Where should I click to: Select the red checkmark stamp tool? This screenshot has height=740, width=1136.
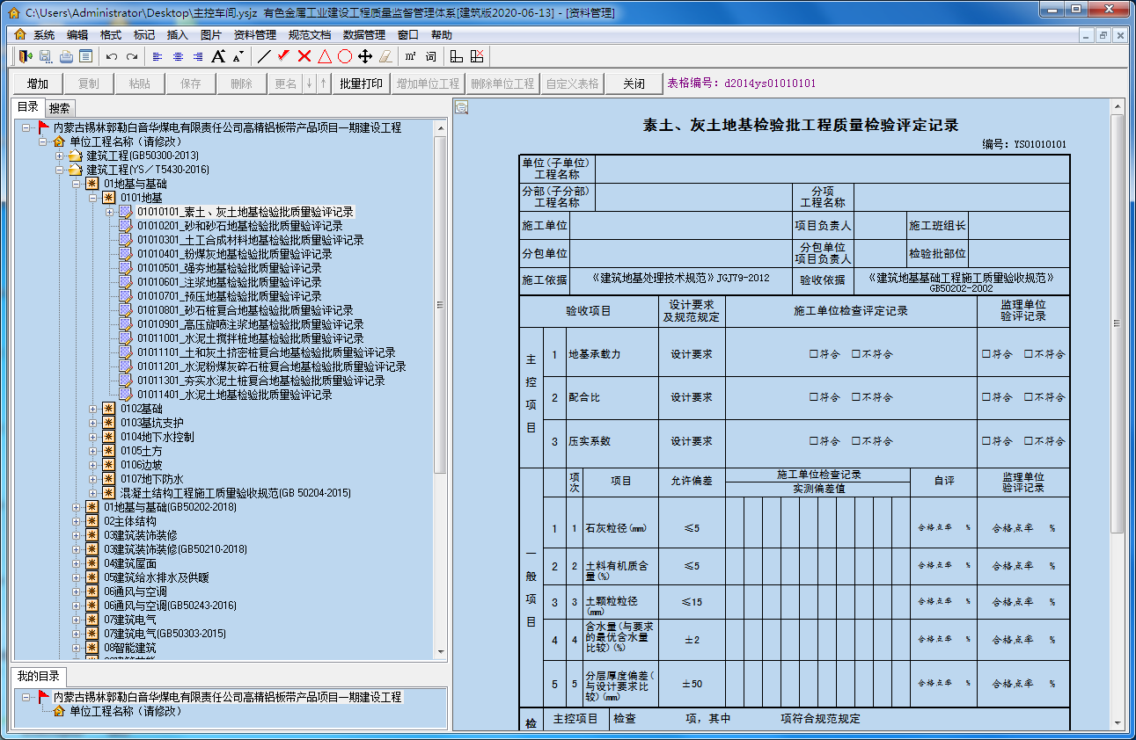point(283,56)
